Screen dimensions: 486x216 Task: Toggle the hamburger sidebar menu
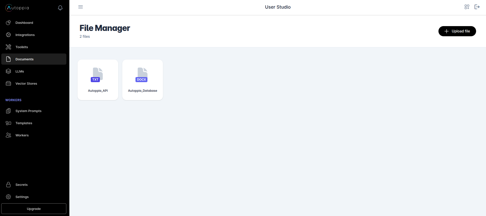81,7
